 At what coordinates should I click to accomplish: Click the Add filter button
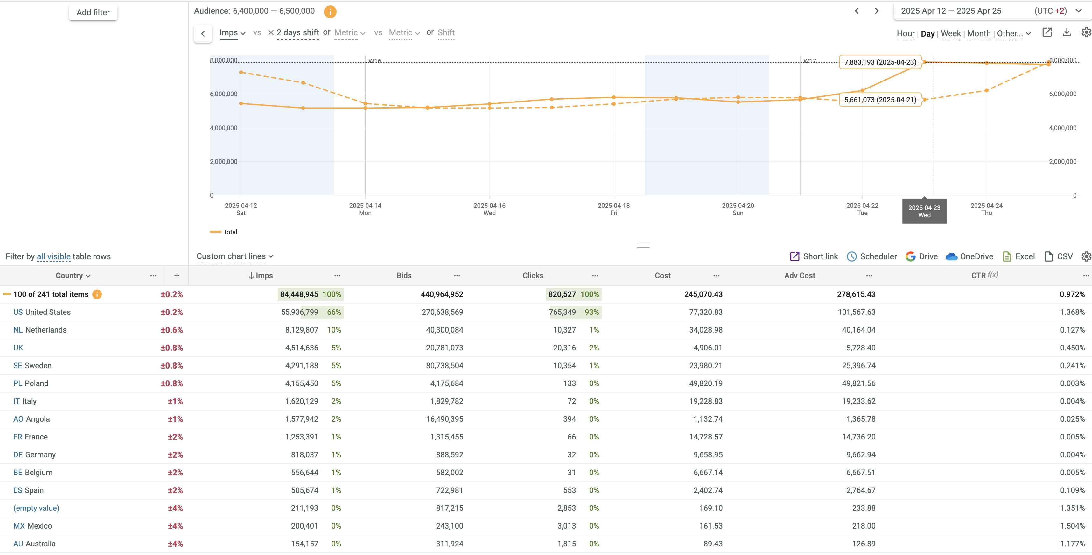[93, 12]
